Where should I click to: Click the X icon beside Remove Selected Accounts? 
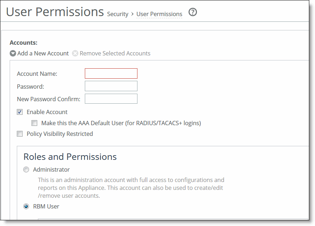[75, 53]
